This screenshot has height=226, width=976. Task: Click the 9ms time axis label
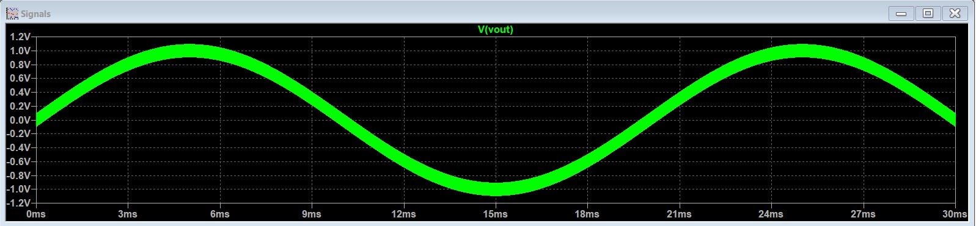(x=312, y=214)
